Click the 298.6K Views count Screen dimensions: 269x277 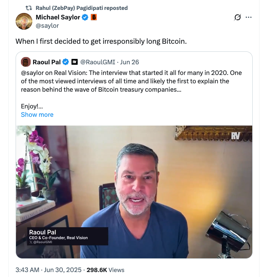(x=105, y=270)
